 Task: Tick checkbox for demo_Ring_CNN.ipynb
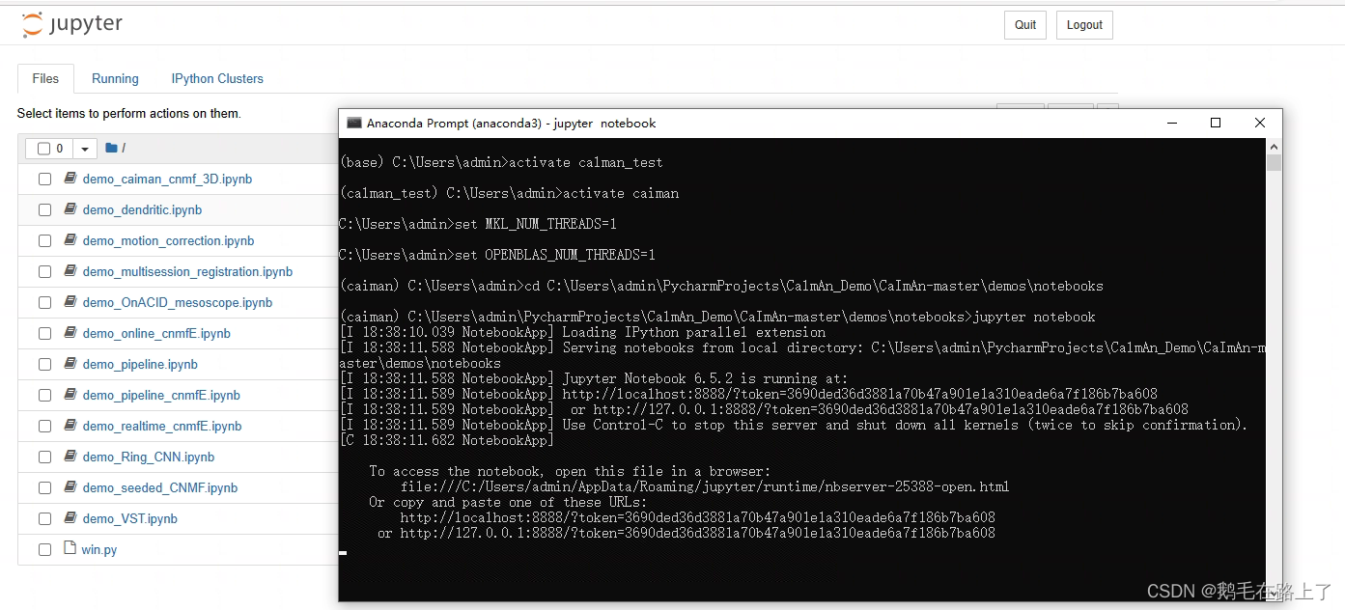pos(44,457)
